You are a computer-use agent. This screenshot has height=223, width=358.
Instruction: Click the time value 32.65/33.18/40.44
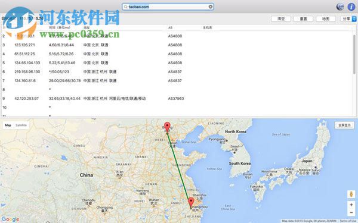tap(64, 99)
